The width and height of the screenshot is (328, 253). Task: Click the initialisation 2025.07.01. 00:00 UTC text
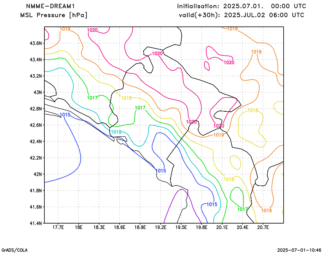tap(241, 6)
